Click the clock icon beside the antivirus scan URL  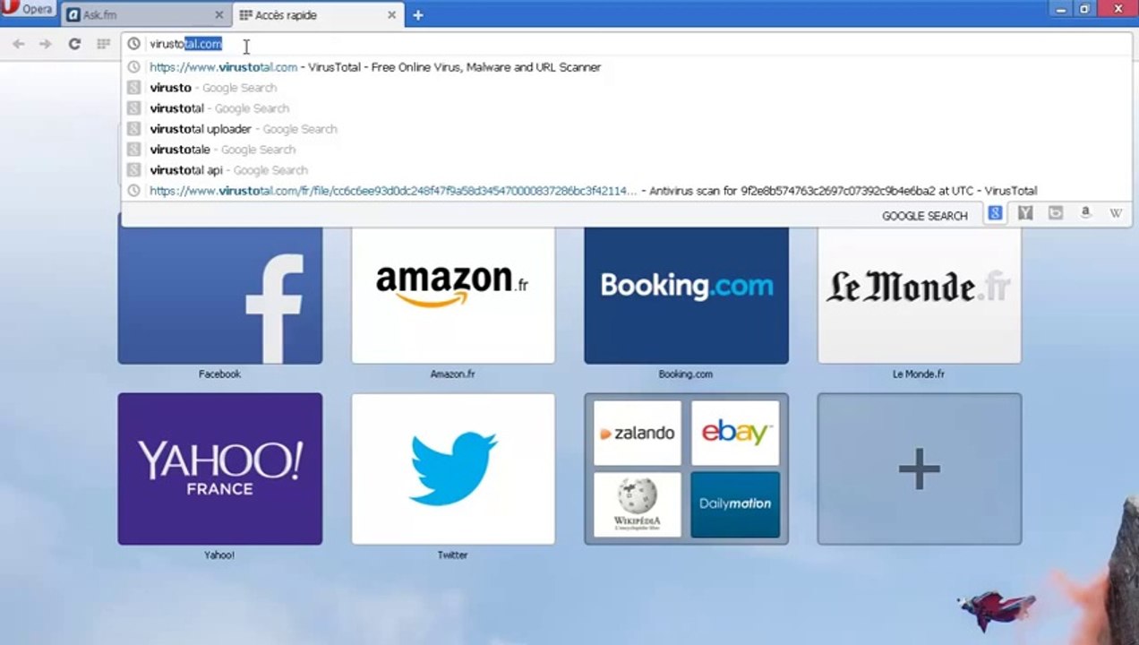pos(133,191)
